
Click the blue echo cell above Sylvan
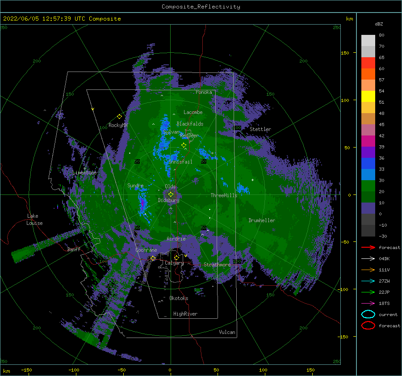pyautogui.click(x=164, y=123)
